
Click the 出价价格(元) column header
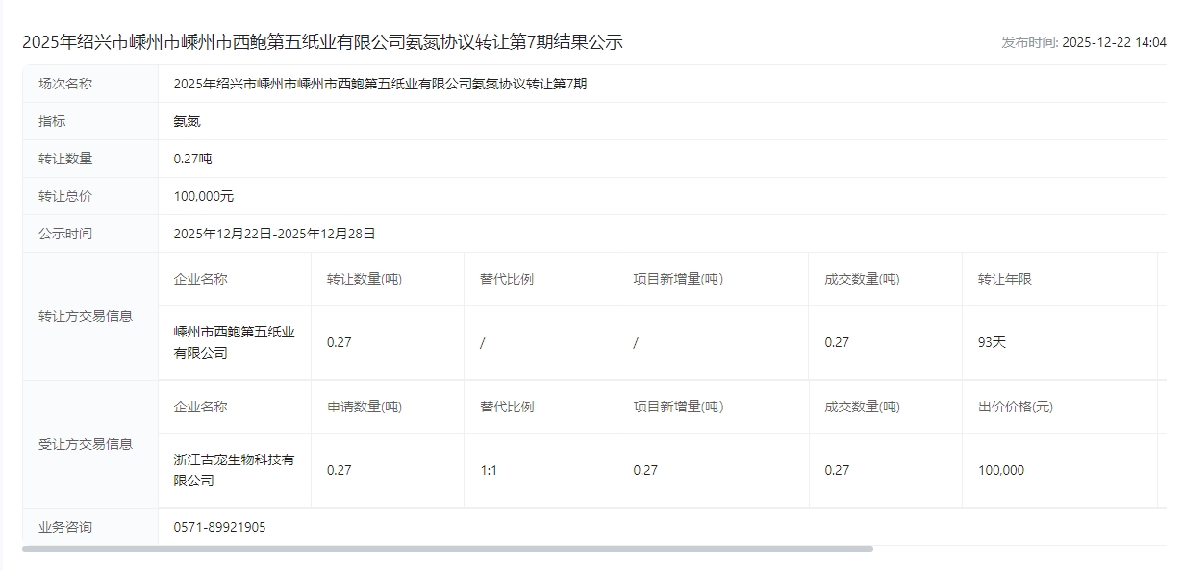point(1015,407)
